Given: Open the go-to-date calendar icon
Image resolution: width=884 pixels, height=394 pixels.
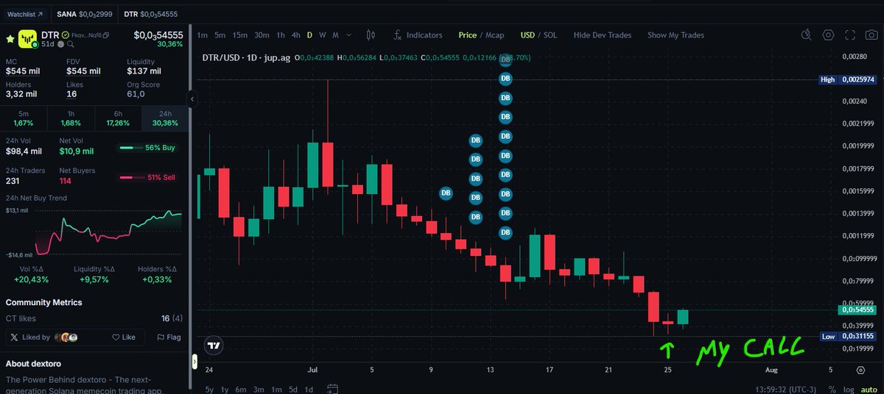Looking at the screenshot, I should tap(332, 389).
